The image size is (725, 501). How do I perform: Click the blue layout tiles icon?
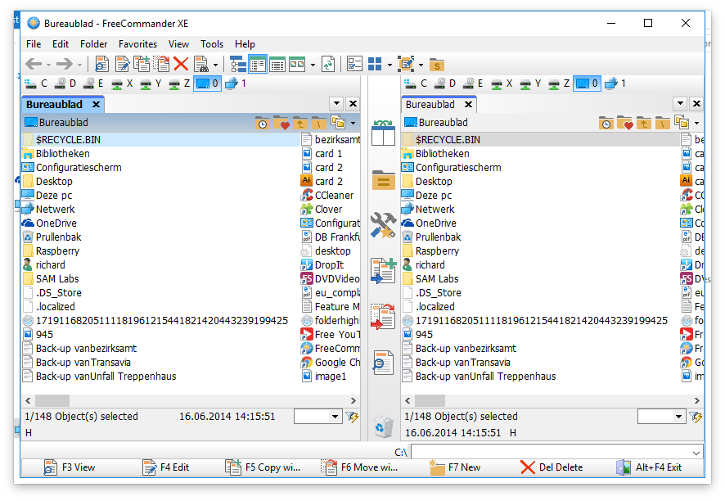(x=375, y=65)
